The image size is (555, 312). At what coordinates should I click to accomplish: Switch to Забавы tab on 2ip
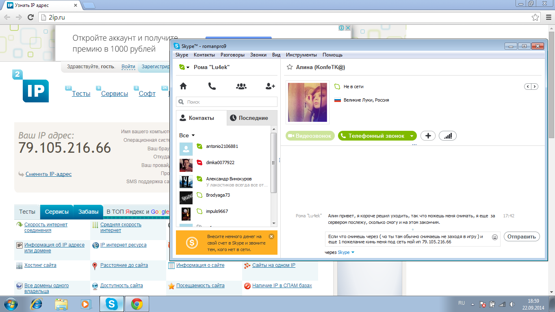click(89, 212)
